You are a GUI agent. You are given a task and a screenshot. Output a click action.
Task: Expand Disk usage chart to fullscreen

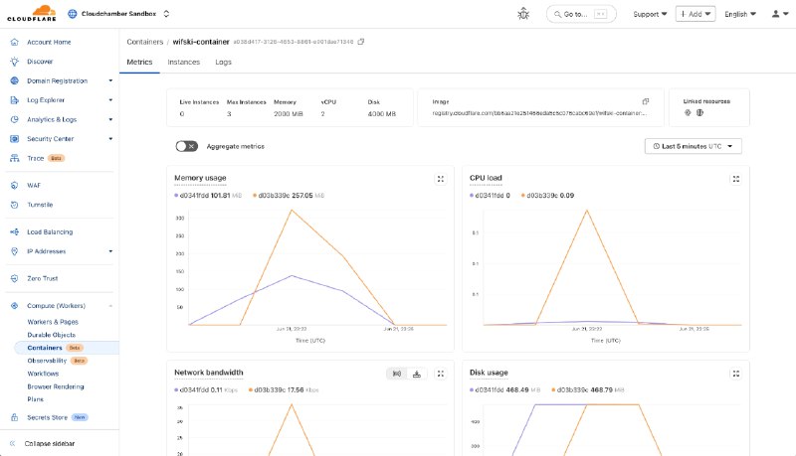tap(735, 374)
